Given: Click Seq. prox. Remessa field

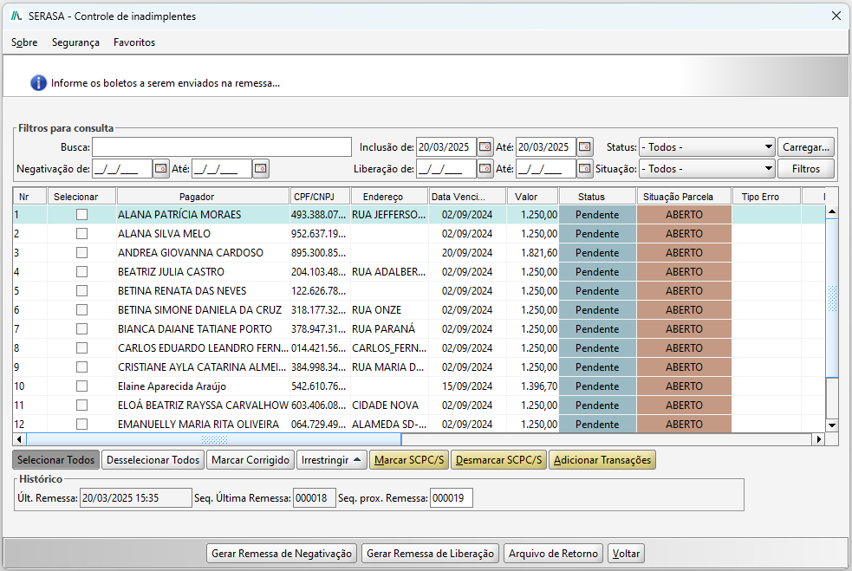Looking at the screenshot, I should click(x=451, y=497).
